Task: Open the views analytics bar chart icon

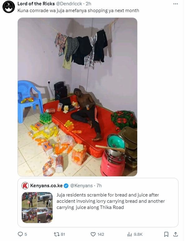Action: 129,234
